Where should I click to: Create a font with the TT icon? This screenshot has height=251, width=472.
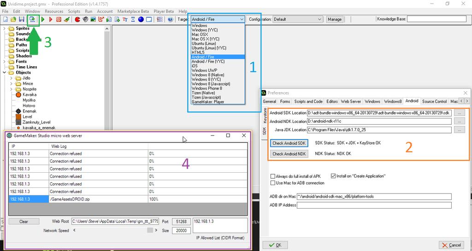[x=125, y=19]
